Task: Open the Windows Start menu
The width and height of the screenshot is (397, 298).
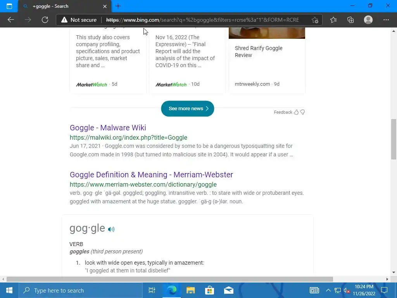Action: [9, 290]
